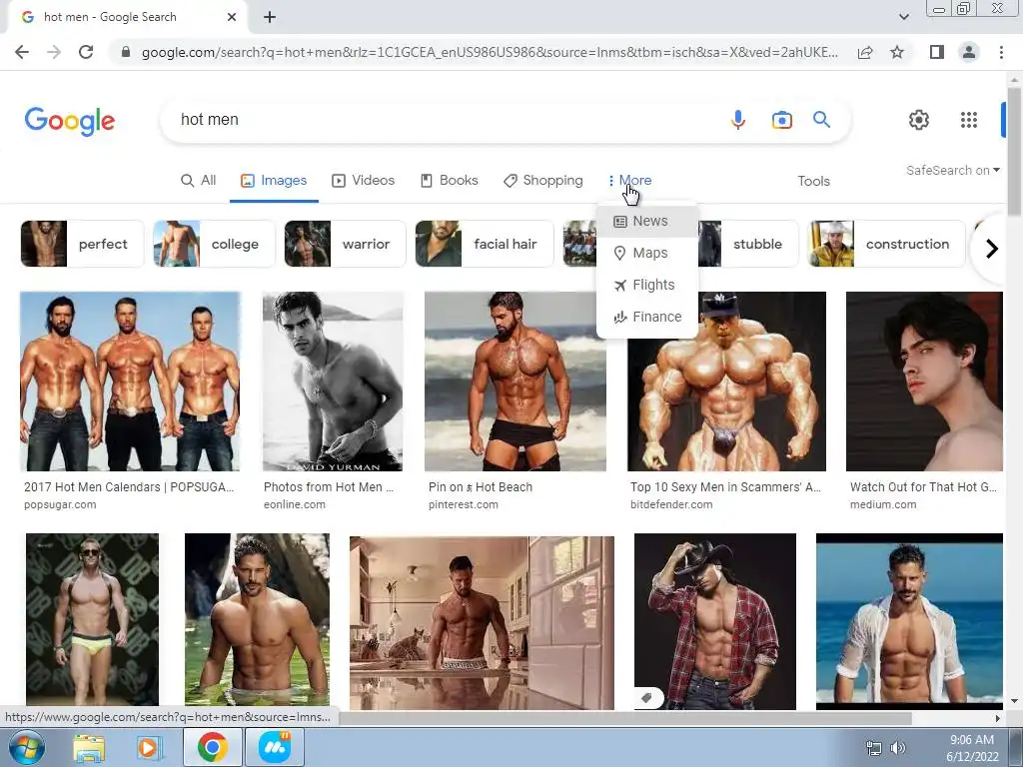Bookmark this page with the star icon
Image resolution: width=1023 pixels, height=767 pixels.
coord(897,52)
